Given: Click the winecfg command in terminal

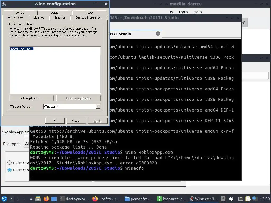Looking at the screenshot, I should coord(134,168).
